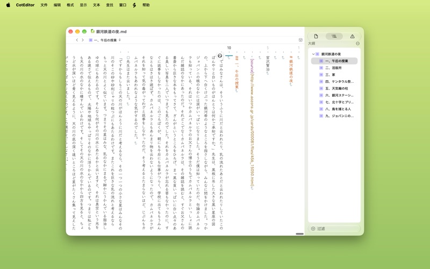Screen dimensions: 430x269
Task: Go to previous outline item arrow
Action: point(77,40)
